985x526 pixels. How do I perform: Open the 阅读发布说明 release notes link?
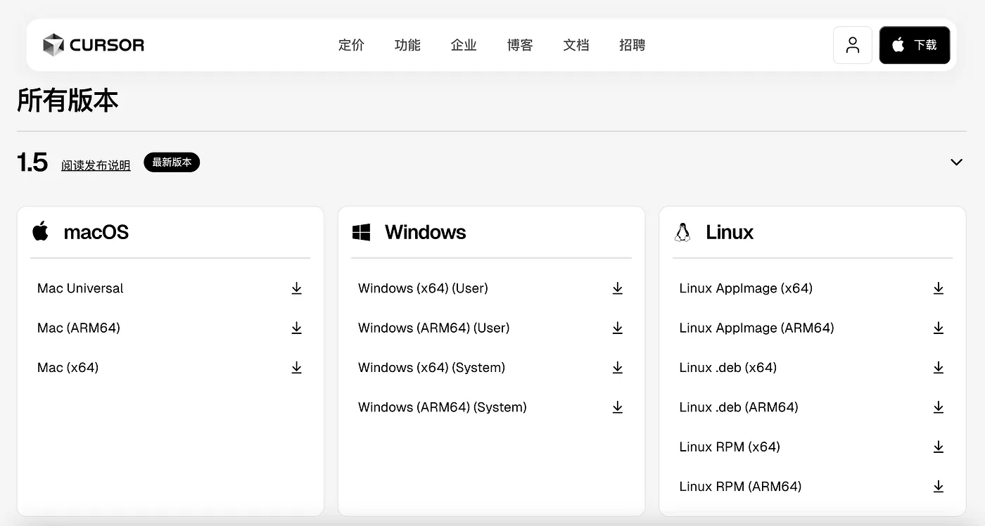tap(96, 165)
